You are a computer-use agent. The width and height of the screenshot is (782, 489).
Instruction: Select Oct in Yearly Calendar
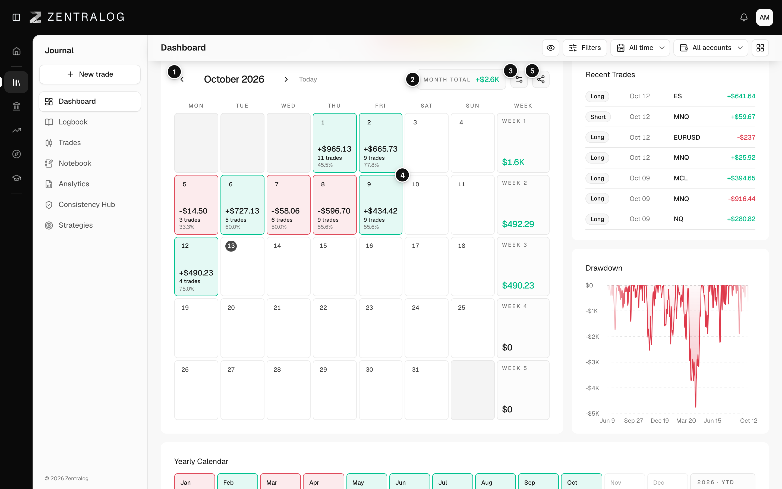click(x=582, y=482)
